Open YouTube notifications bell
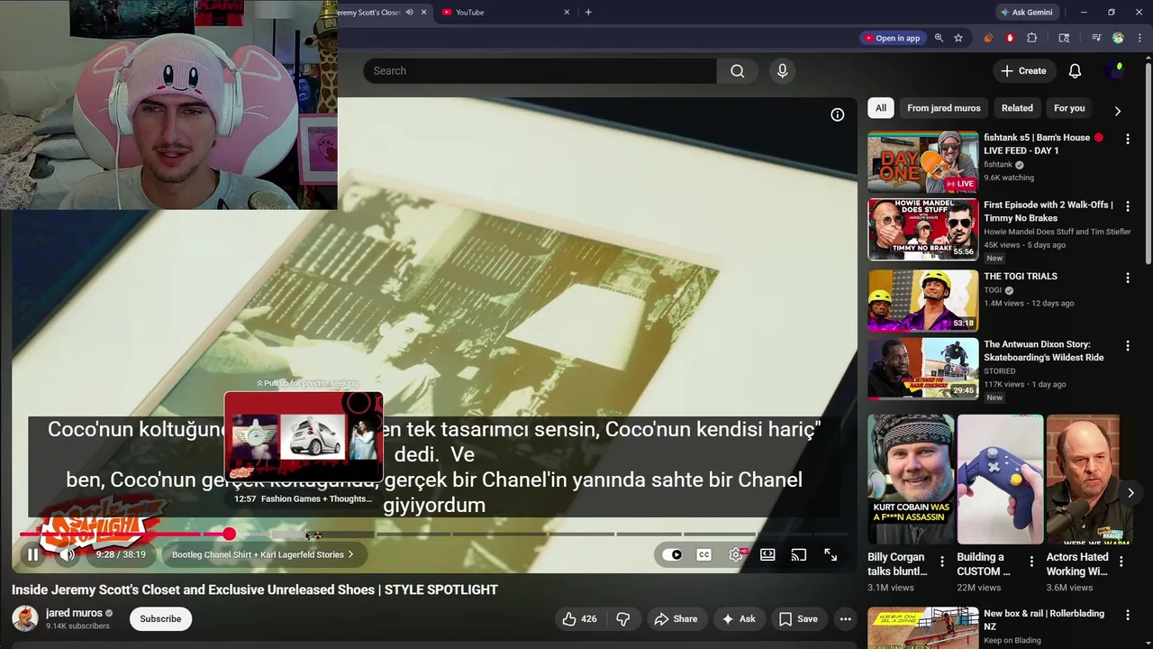Screen dimensions: 1153x649 (1075, 70)
